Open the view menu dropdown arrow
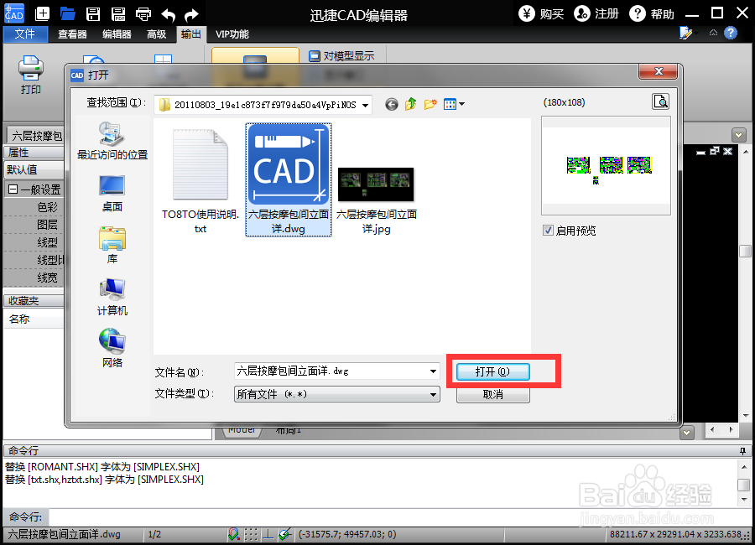 (461, 104)
